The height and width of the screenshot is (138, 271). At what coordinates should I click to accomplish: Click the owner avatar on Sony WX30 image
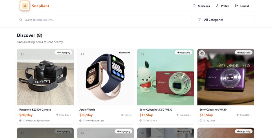(x=202, y=53)
